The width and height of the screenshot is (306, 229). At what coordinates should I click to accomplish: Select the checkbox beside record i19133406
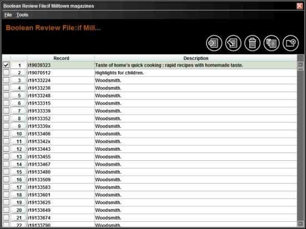tap(6, 134)
